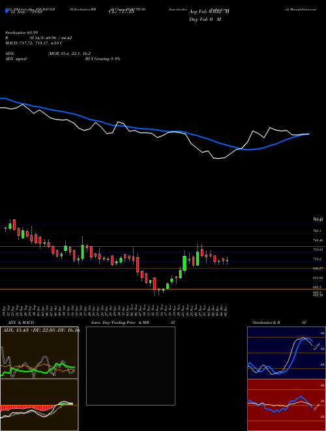Click the 696.57 price axis label
Screen dimensions: 326x431
[x=318, y=268]
